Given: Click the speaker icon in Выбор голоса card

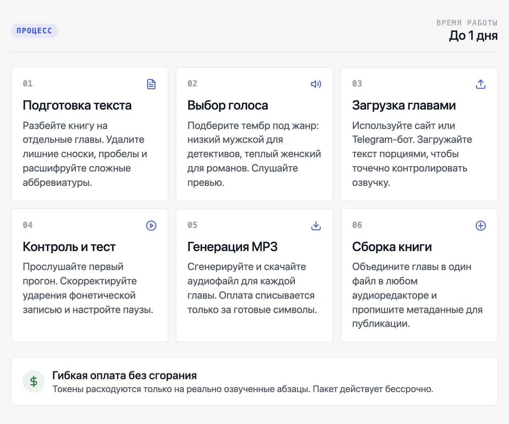Looking at the screenshot, I should point(316,84).
